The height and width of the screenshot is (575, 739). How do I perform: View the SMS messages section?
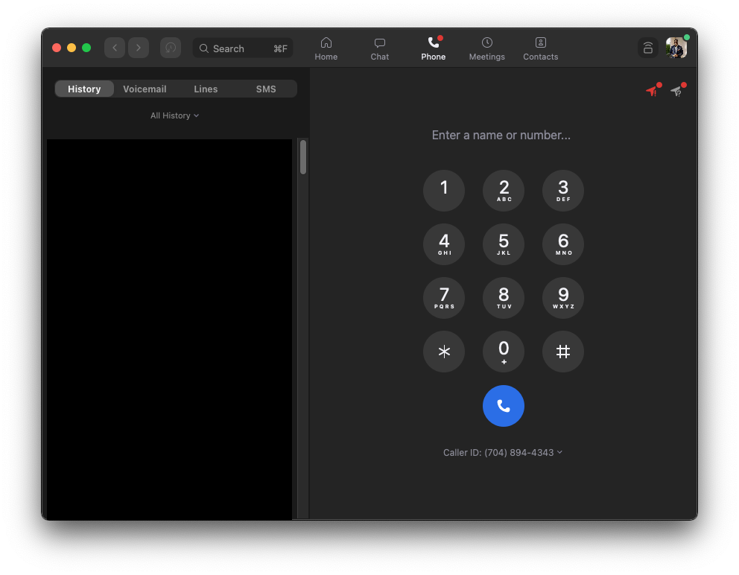tap(266, 89)
